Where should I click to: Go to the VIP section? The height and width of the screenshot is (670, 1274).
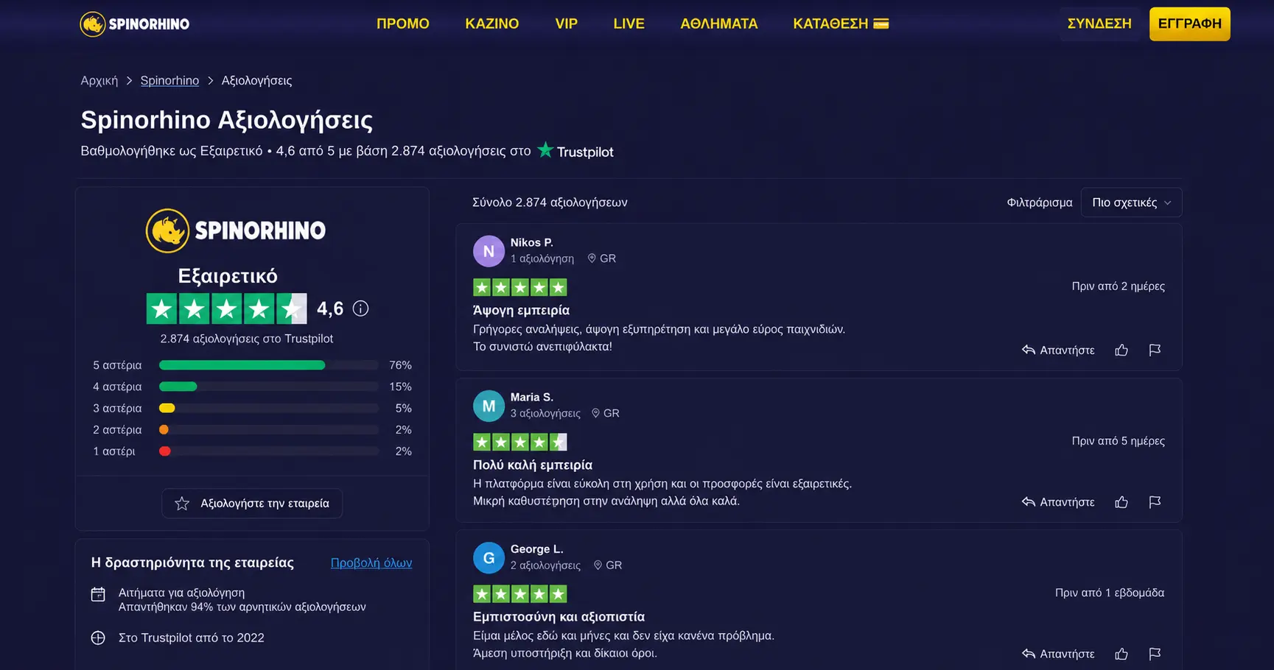[566, 24]
